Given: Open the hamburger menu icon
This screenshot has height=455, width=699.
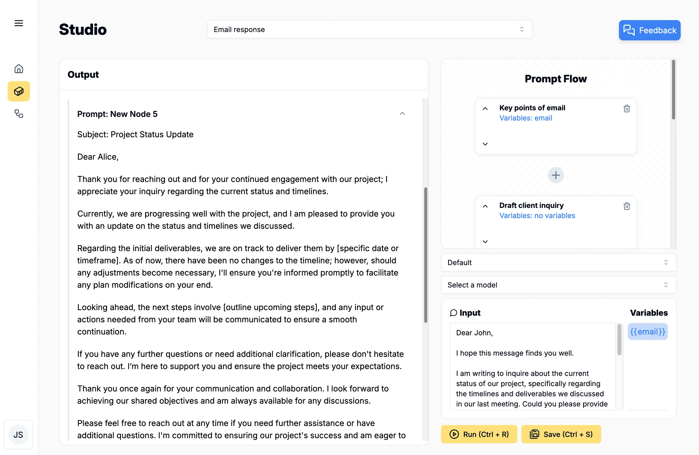Looking at the screenshot, I should pyautogui.click(x=19, y=23).
